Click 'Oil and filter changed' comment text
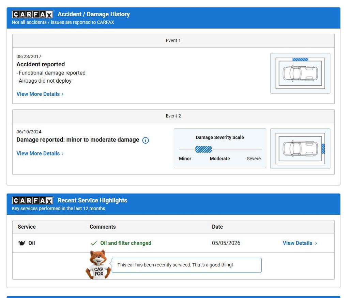Screen dimensions: 349x298 126,243
